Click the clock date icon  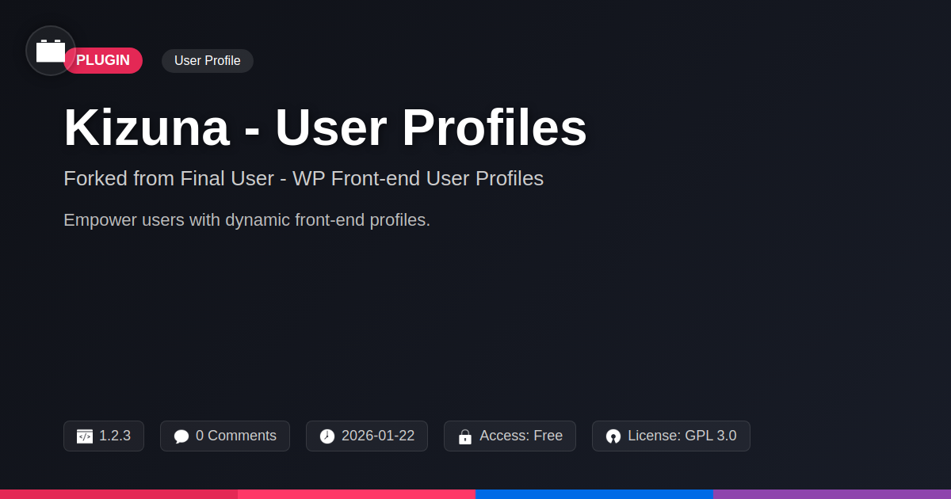coord(327,436)
